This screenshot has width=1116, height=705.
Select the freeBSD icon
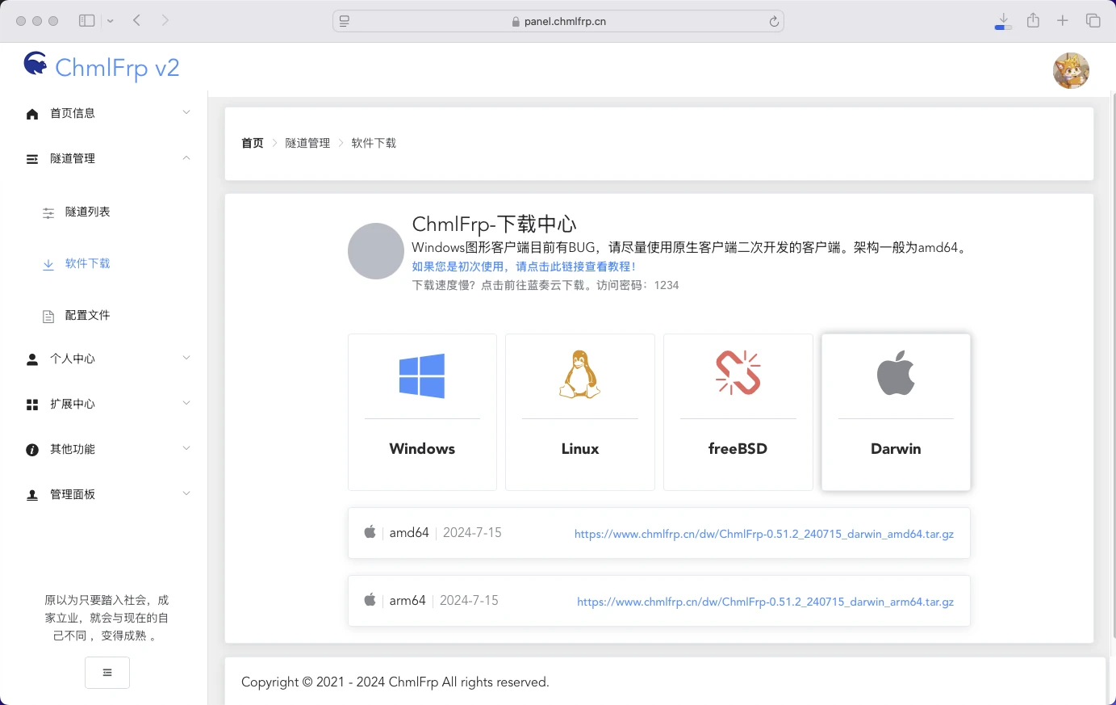pos(737,372)
